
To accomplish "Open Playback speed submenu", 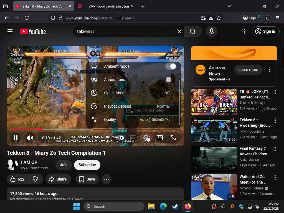I will [x=133, y=106].
